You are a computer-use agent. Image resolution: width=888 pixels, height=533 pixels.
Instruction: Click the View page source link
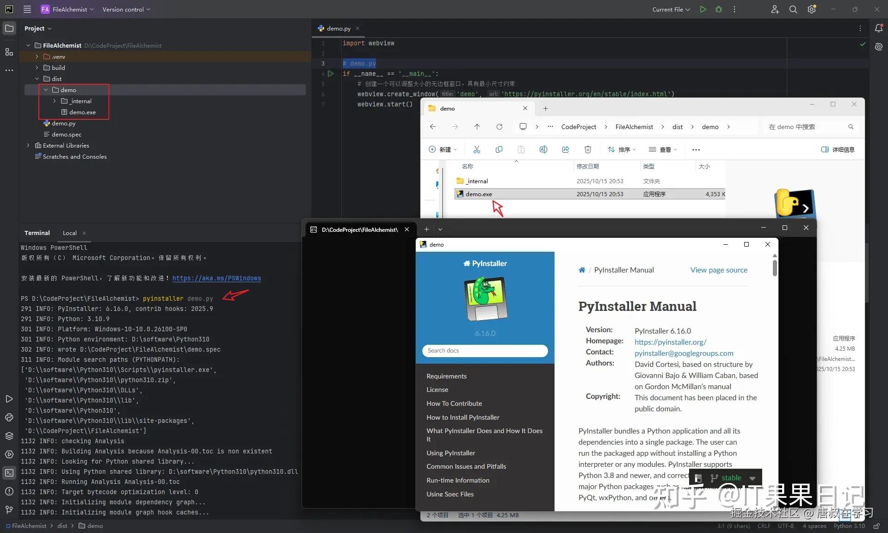pos(719,270)
